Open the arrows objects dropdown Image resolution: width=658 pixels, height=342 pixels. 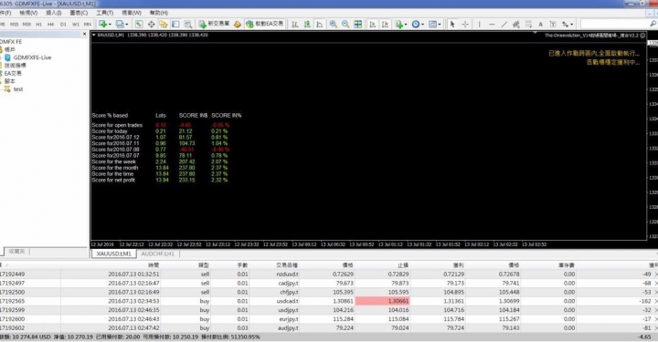(x=568, y=25)
